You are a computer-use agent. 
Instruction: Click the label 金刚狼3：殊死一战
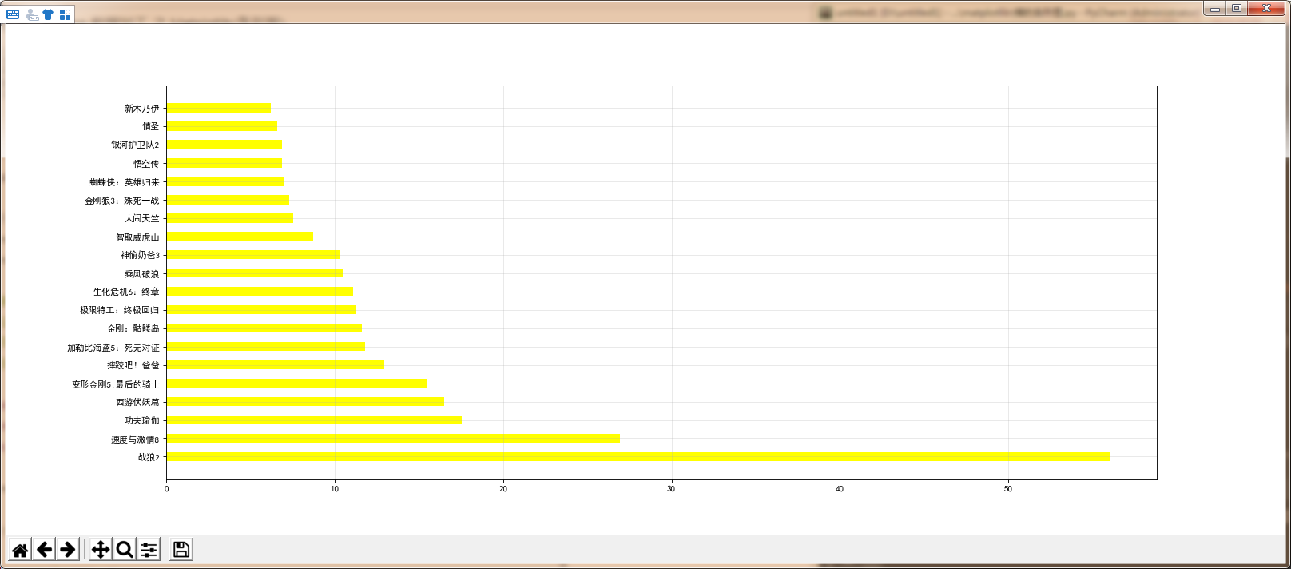(x=122, y=201)
